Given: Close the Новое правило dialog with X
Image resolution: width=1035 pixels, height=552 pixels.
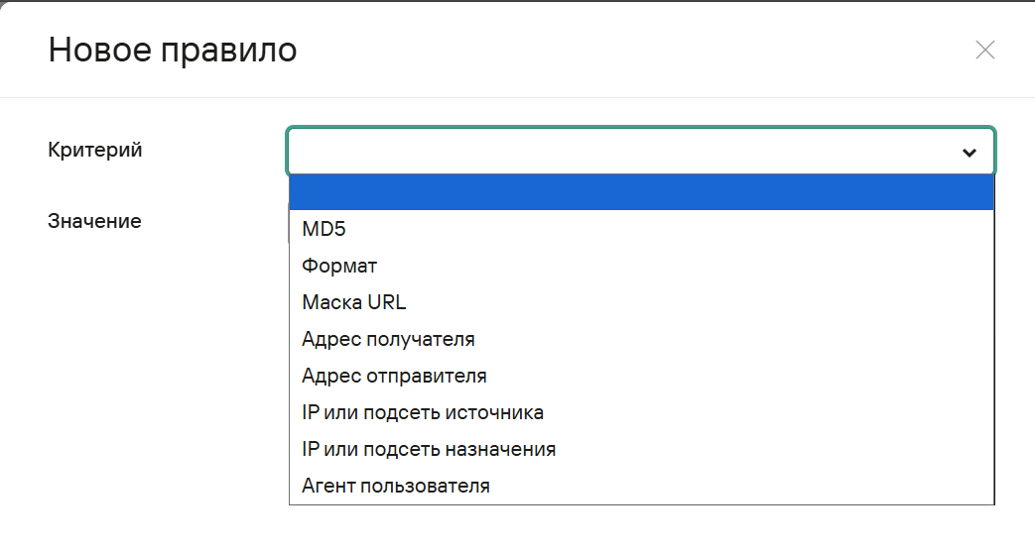Looking at the screenshot, I should tap(984, 51).
